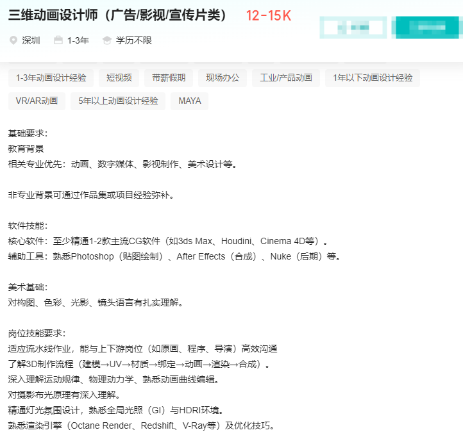The width and height of the screenshot is (463, 437).
Task: Pick the 5年以上动画设计经验 tag
Action: (118, 101)
